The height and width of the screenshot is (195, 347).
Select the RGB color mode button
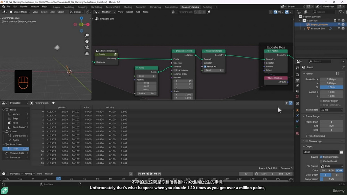[x=331, y=170]
